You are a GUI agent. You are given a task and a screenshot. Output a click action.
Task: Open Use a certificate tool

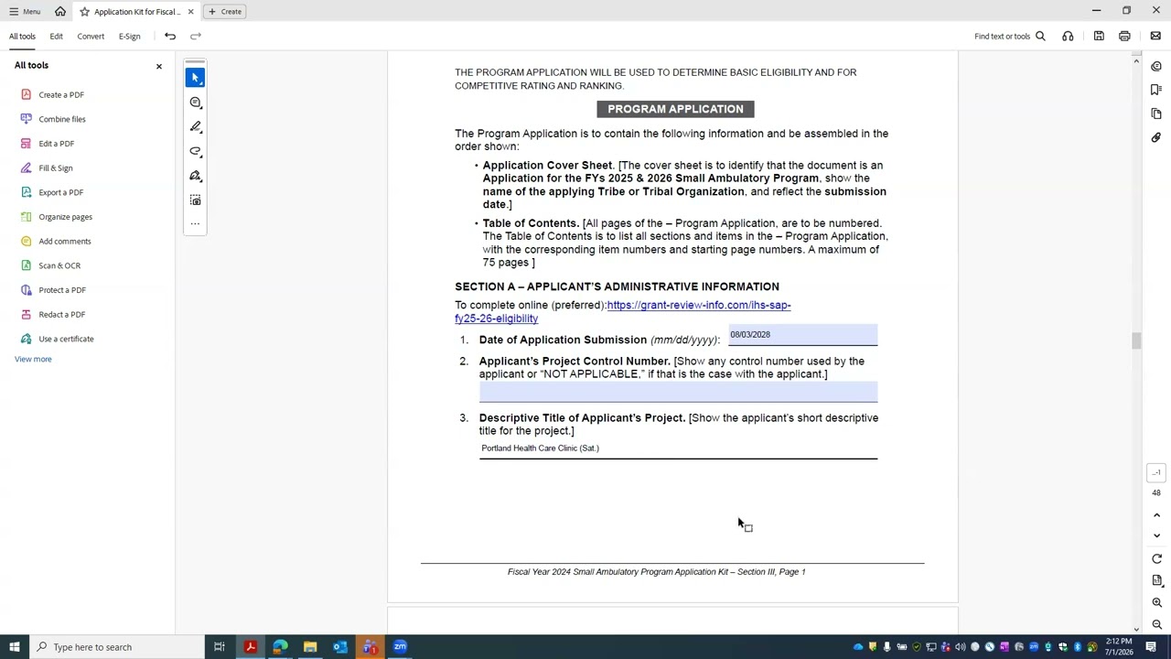pyautogui.click(x=67, y=339)
